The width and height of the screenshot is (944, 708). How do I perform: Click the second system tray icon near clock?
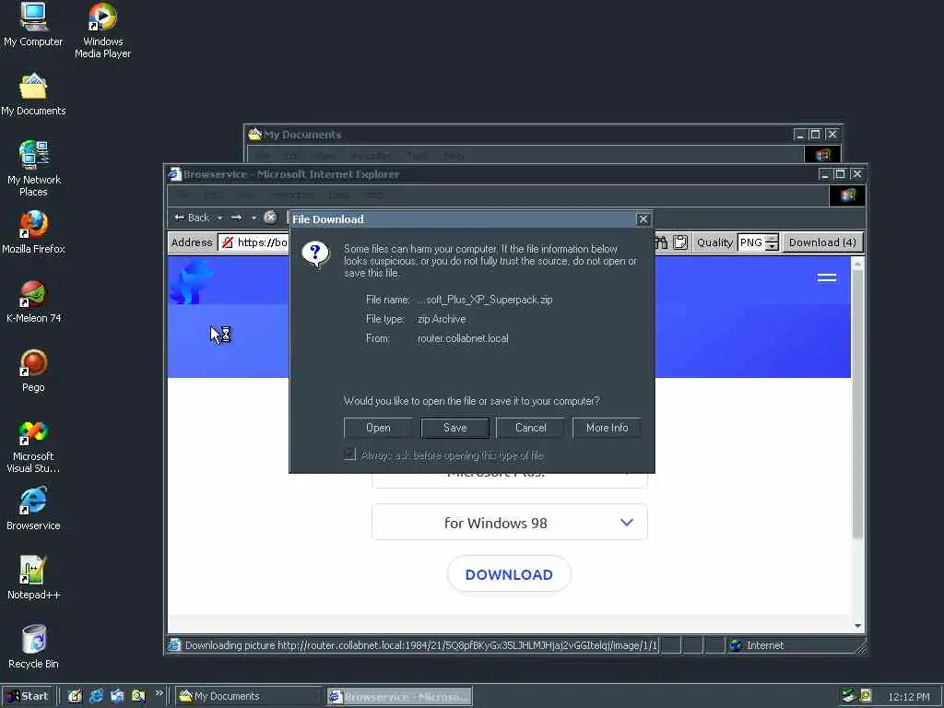click(866, 695)
